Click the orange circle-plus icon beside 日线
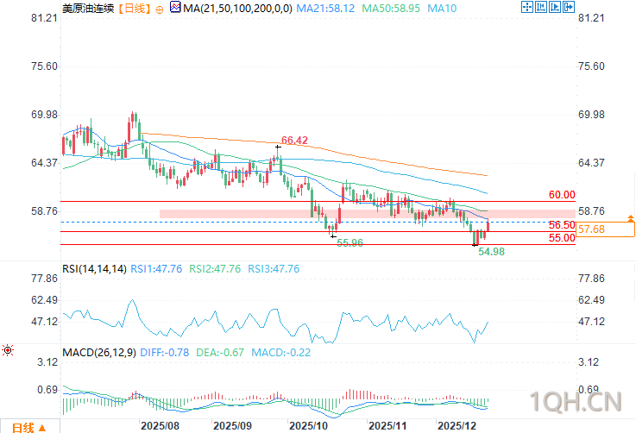Viewport: 636px width, 433px height. click(160, 9)
